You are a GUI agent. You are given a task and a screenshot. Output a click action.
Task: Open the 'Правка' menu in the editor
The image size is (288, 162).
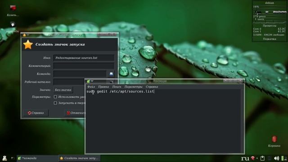103,87
